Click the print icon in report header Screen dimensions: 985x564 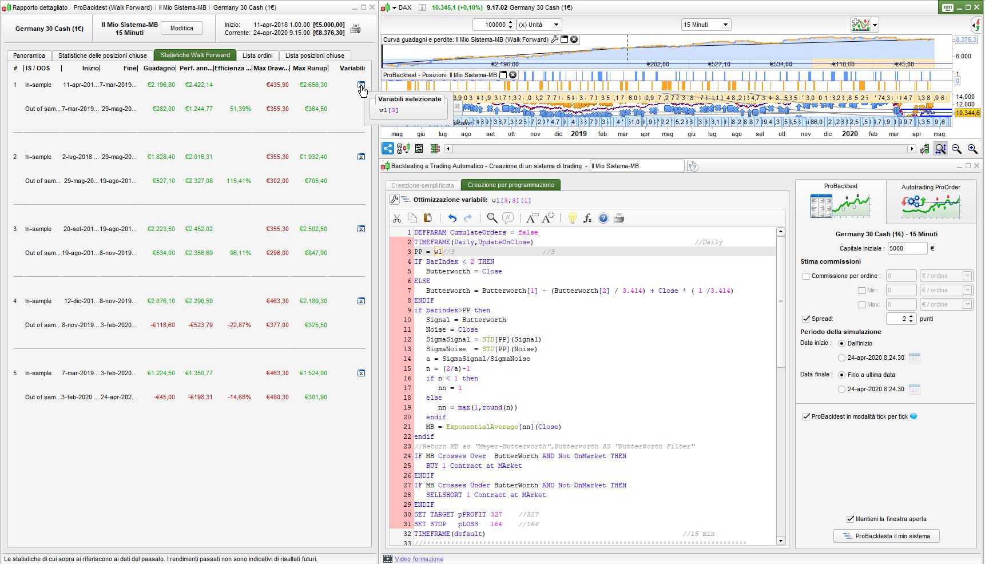pos(355,29)
